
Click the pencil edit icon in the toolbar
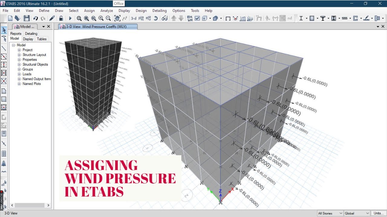[x=52, y=18]
